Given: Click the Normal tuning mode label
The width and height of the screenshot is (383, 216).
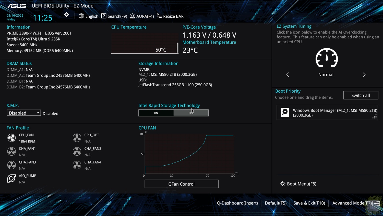Looking at the screenshot, I should coord(326,75).
